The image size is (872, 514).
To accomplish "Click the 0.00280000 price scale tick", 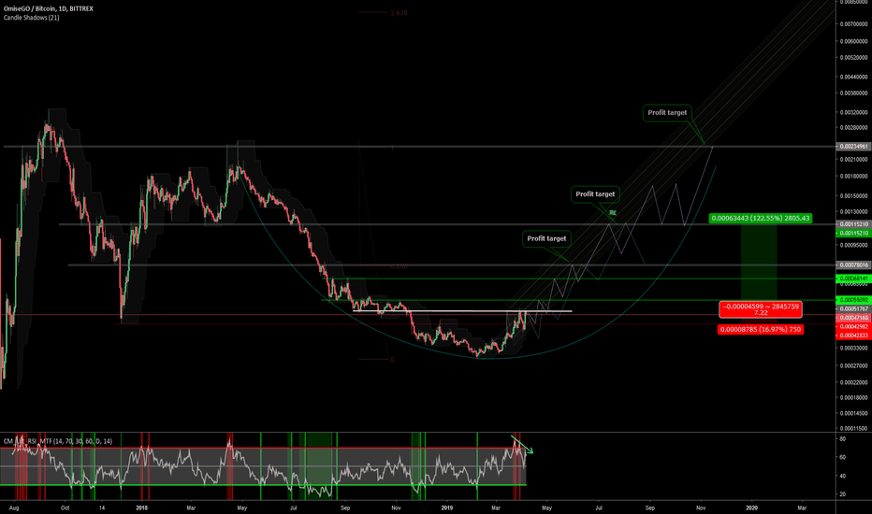I will 853,128.
